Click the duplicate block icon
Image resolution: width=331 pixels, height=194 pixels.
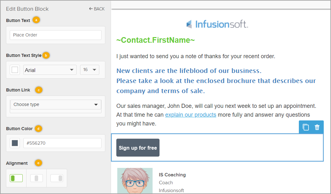pyautogui.click(x=305, y=127)
